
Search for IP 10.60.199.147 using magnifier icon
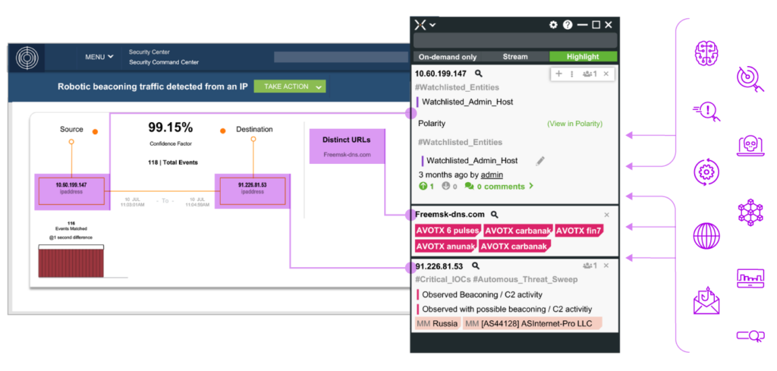tap(479, 74)
